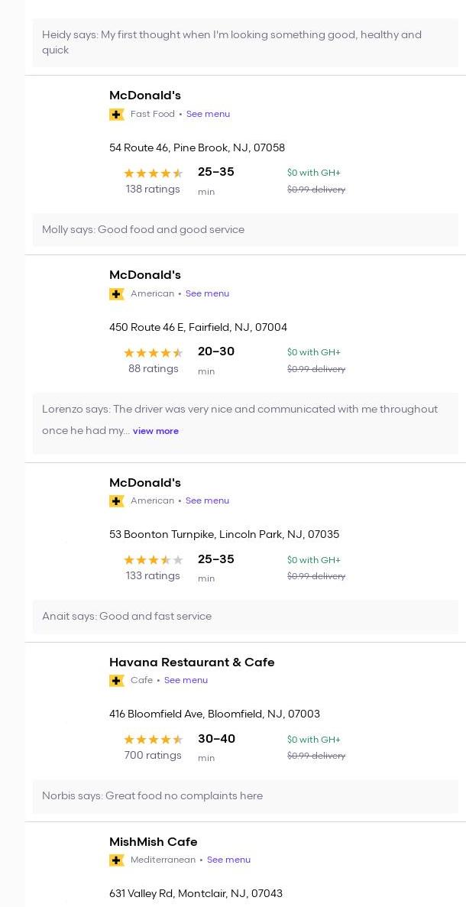Open See menu for Pine Brook McDonald's
466x907 pixels.
pyautogui.click(x=208, y=115)
